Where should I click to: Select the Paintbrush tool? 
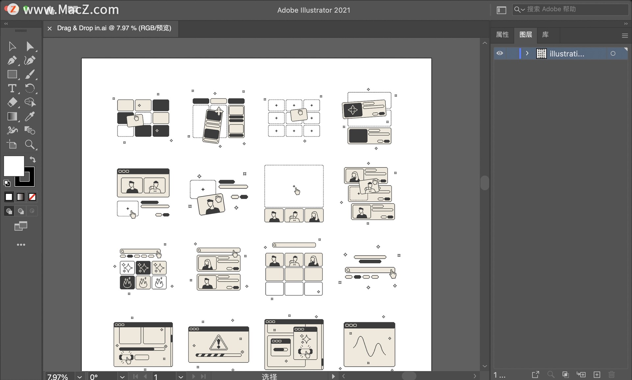[30, 74]
